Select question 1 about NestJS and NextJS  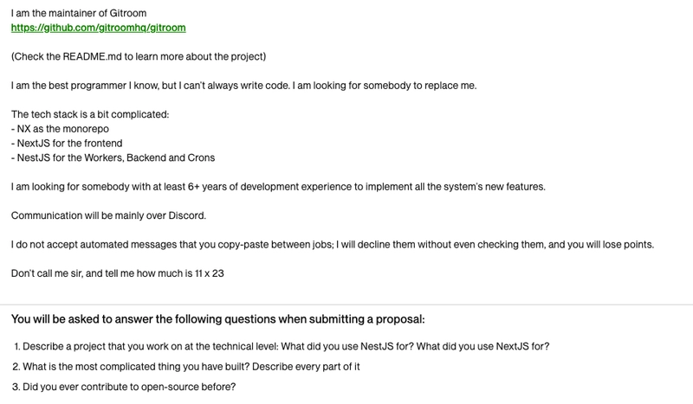click(x=281, y=347)
